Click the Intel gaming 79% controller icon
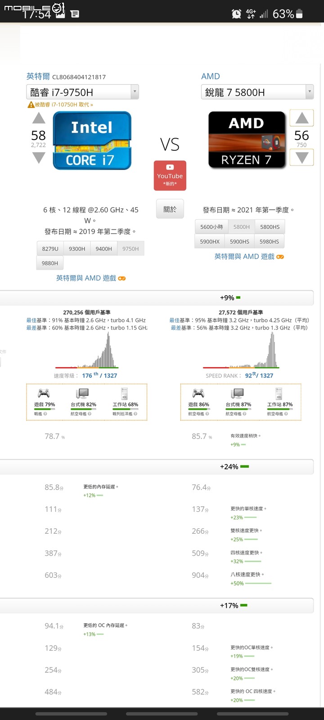324x720 pixels. (x=44, y=393)
